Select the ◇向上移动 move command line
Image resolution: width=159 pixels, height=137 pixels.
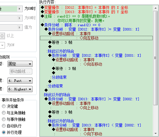click(x=96, y=108)
